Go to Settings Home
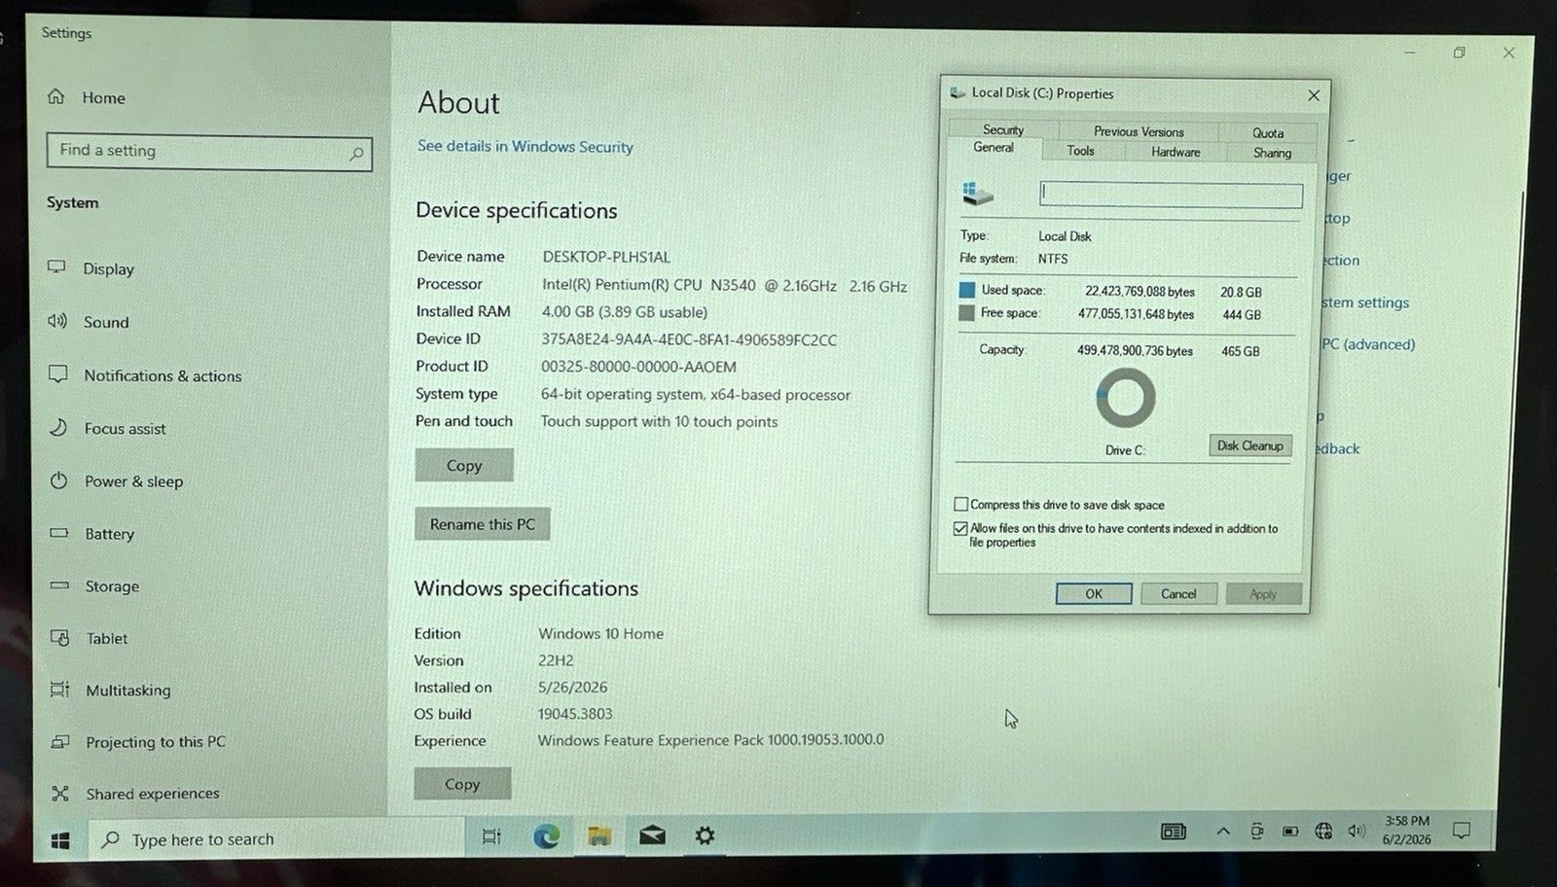This screenshot has width=1557, height=887. click(x=87, y=97)
